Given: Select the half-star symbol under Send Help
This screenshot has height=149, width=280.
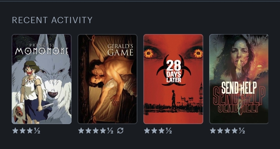Looking at the screenshot, I should pos(242,131).
